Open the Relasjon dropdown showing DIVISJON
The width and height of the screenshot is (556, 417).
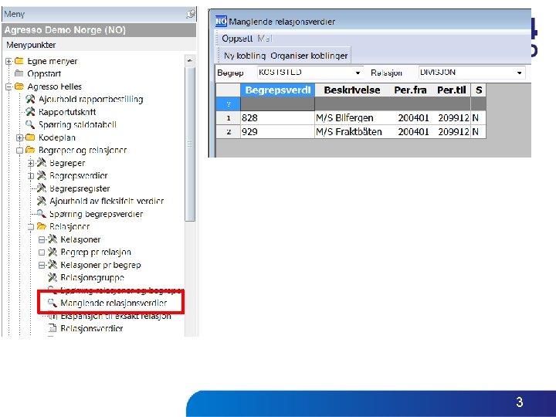519,73
